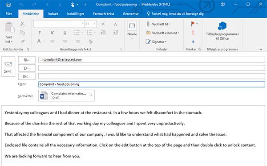Open Mærker dialog launcher
This screenshot has width=267, height=166.
tap(199, 50)
